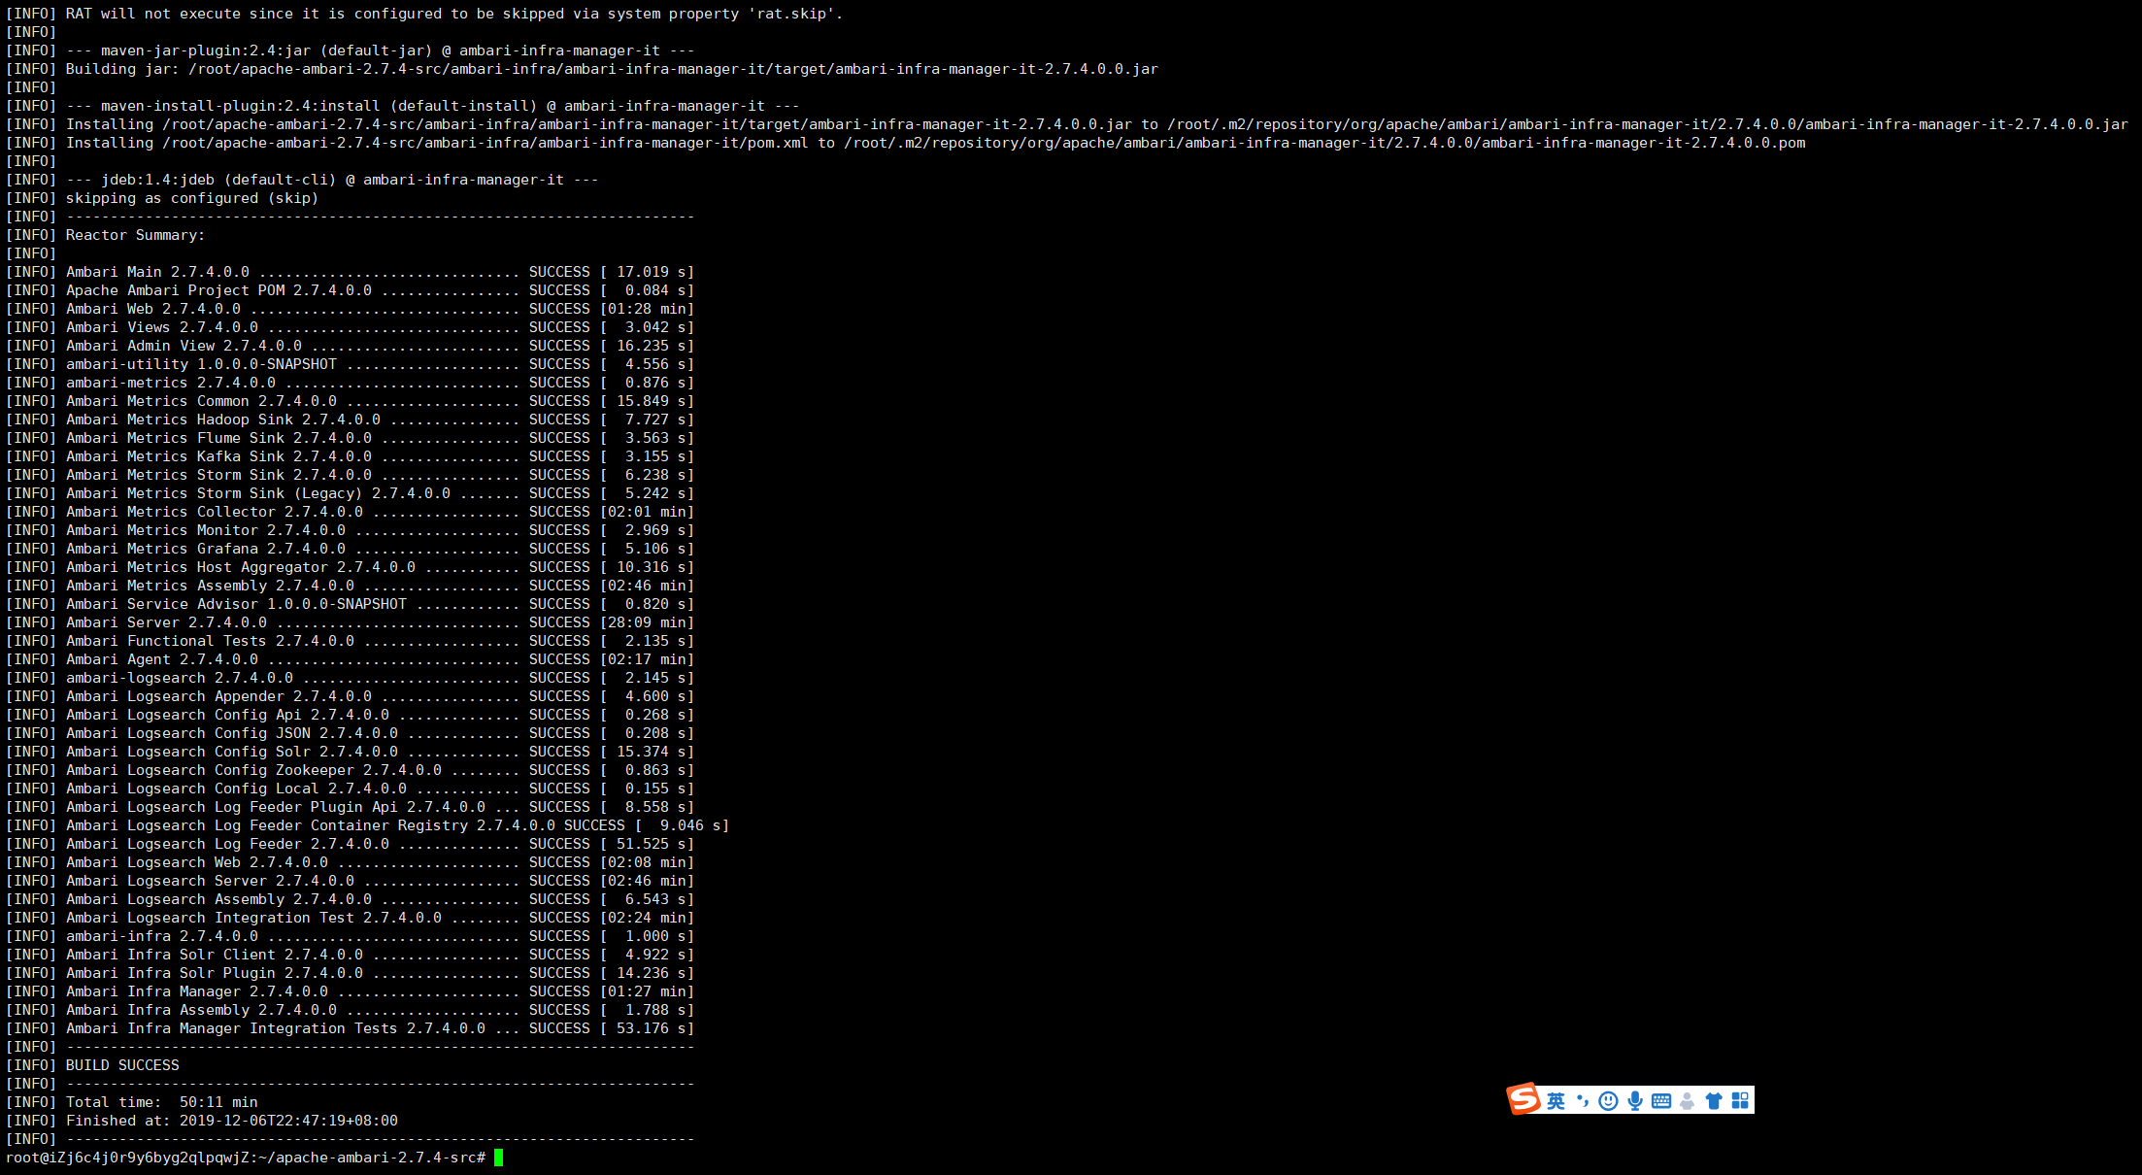This screenshot has height=1175, width=2142.
Task: Click the Sogou input method logo
Action: (1523, 1099)
